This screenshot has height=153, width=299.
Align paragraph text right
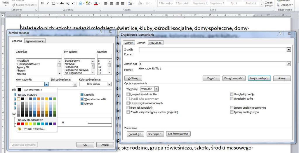pyautogui.click(x=117, y=3)
